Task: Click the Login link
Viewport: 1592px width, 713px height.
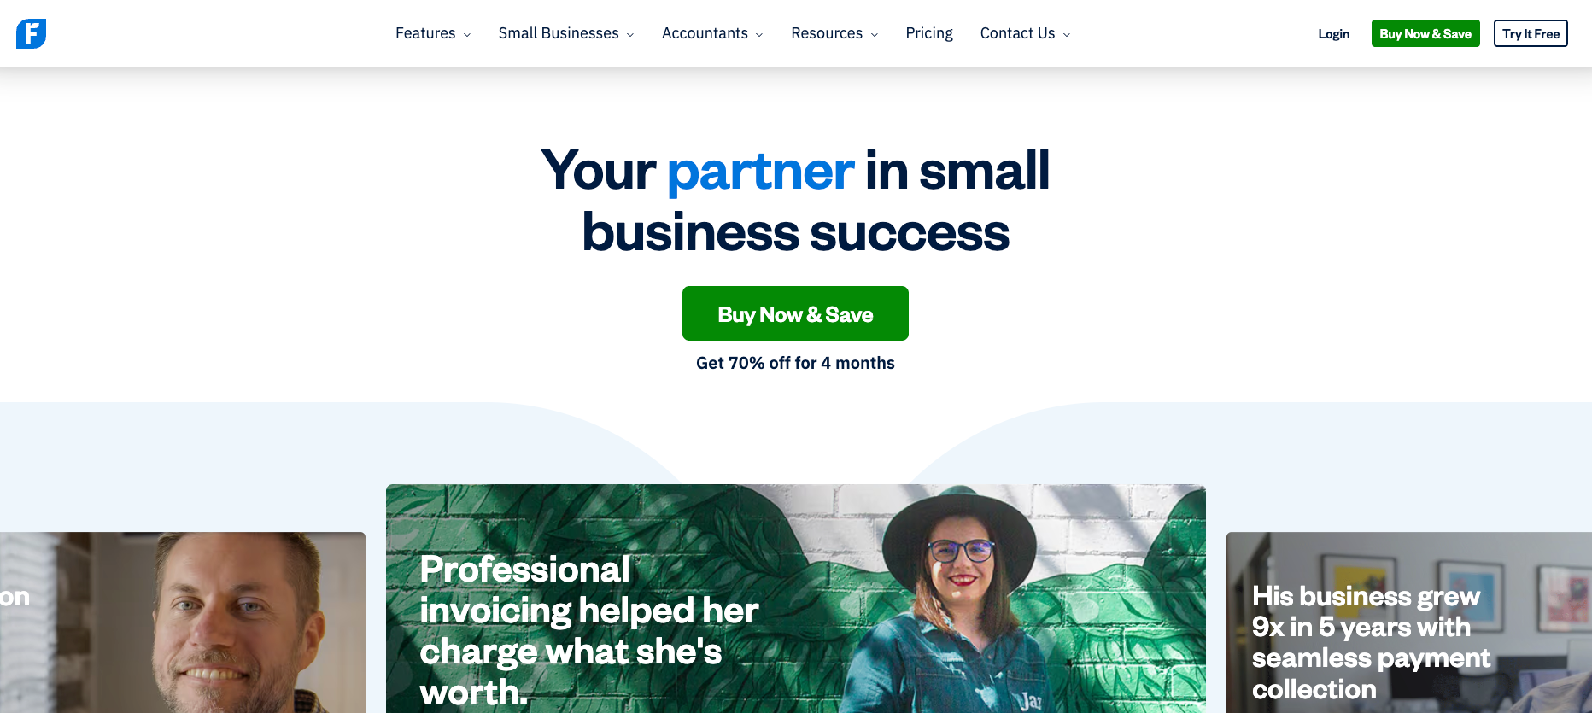Action: click(1333, 34)
